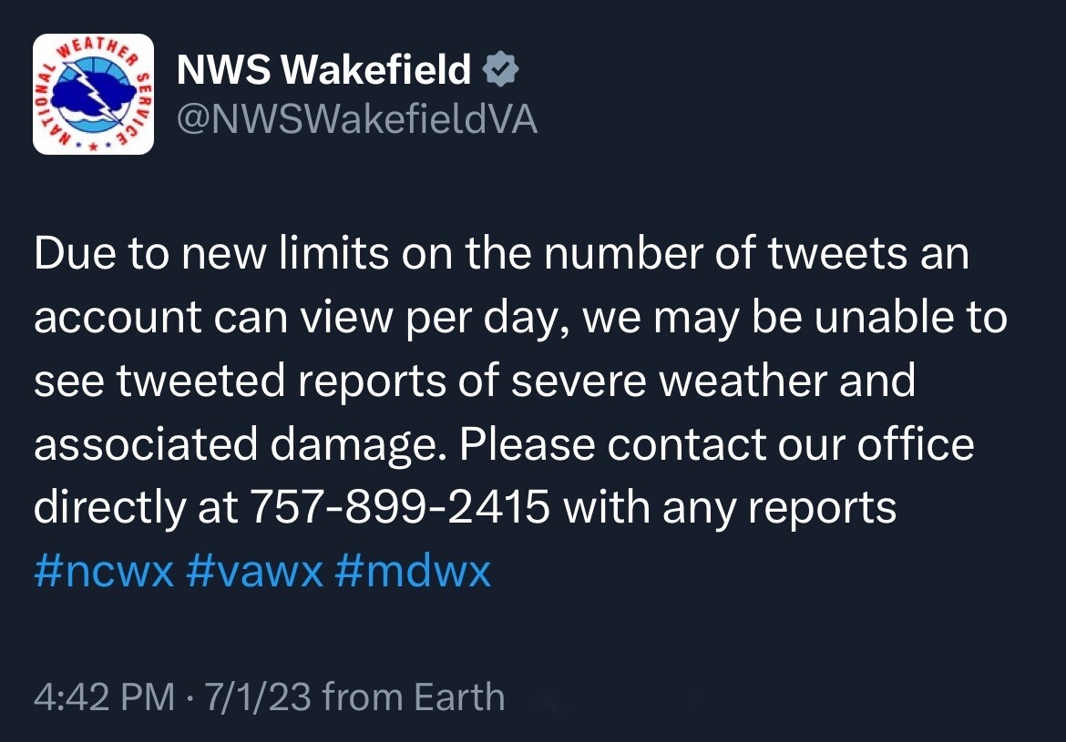
Task: Open the @NWSWakefieldVA handle
Action: tap(357, 119)
